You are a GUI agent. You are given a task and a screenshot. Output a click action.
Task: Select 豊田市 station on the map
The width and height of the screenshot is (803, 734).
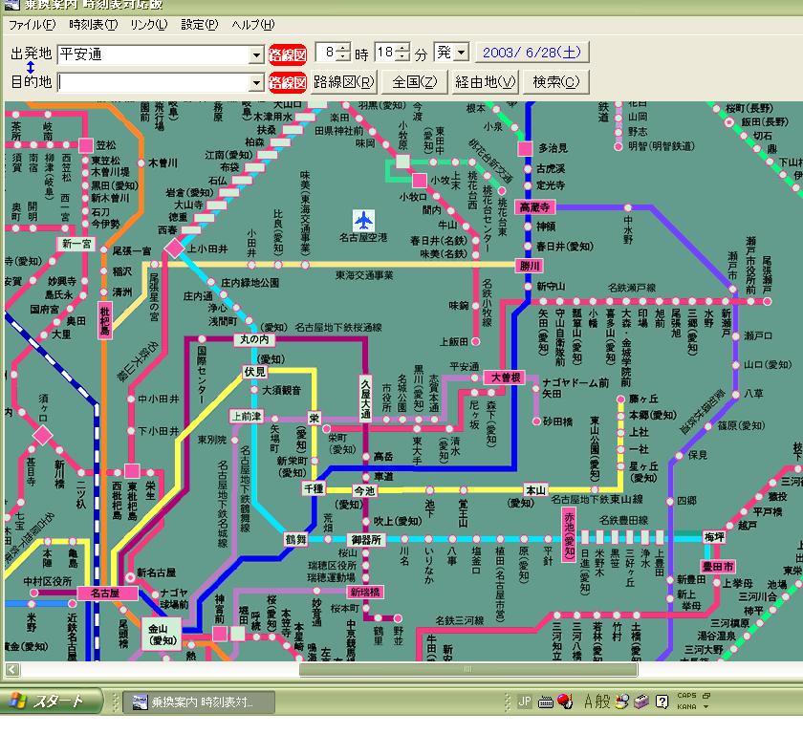click(x=718, y=567)
